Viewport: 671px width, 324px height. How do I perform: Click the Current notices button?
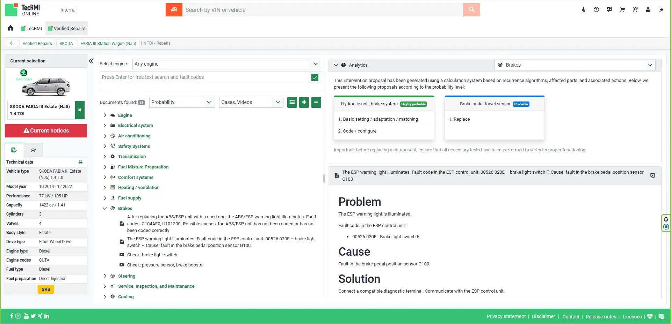[46, 130]
